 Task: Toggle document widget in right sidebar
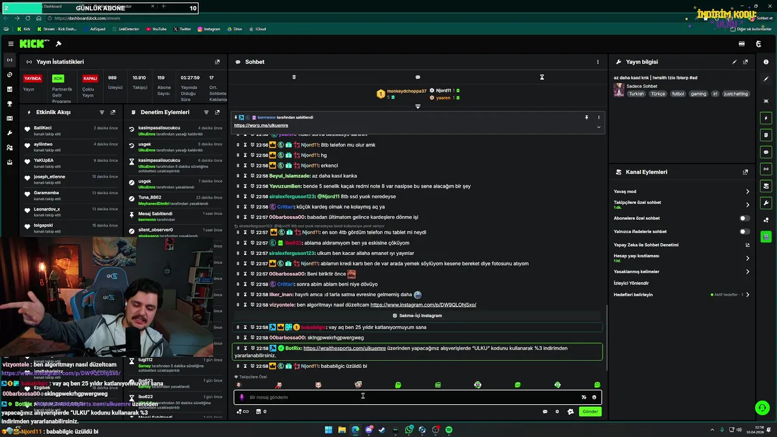[766, 135]
